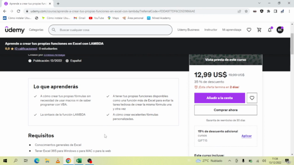Open Mi aprendizaje
The image size is (294, 165).
[x=232, y=30]
